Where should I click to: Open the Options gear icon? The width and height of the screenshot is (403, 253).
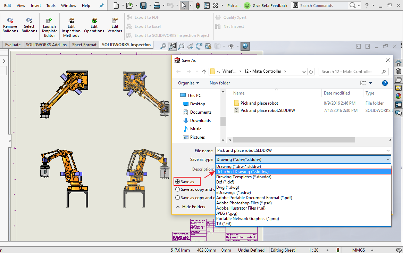click(x=215, y=6)
